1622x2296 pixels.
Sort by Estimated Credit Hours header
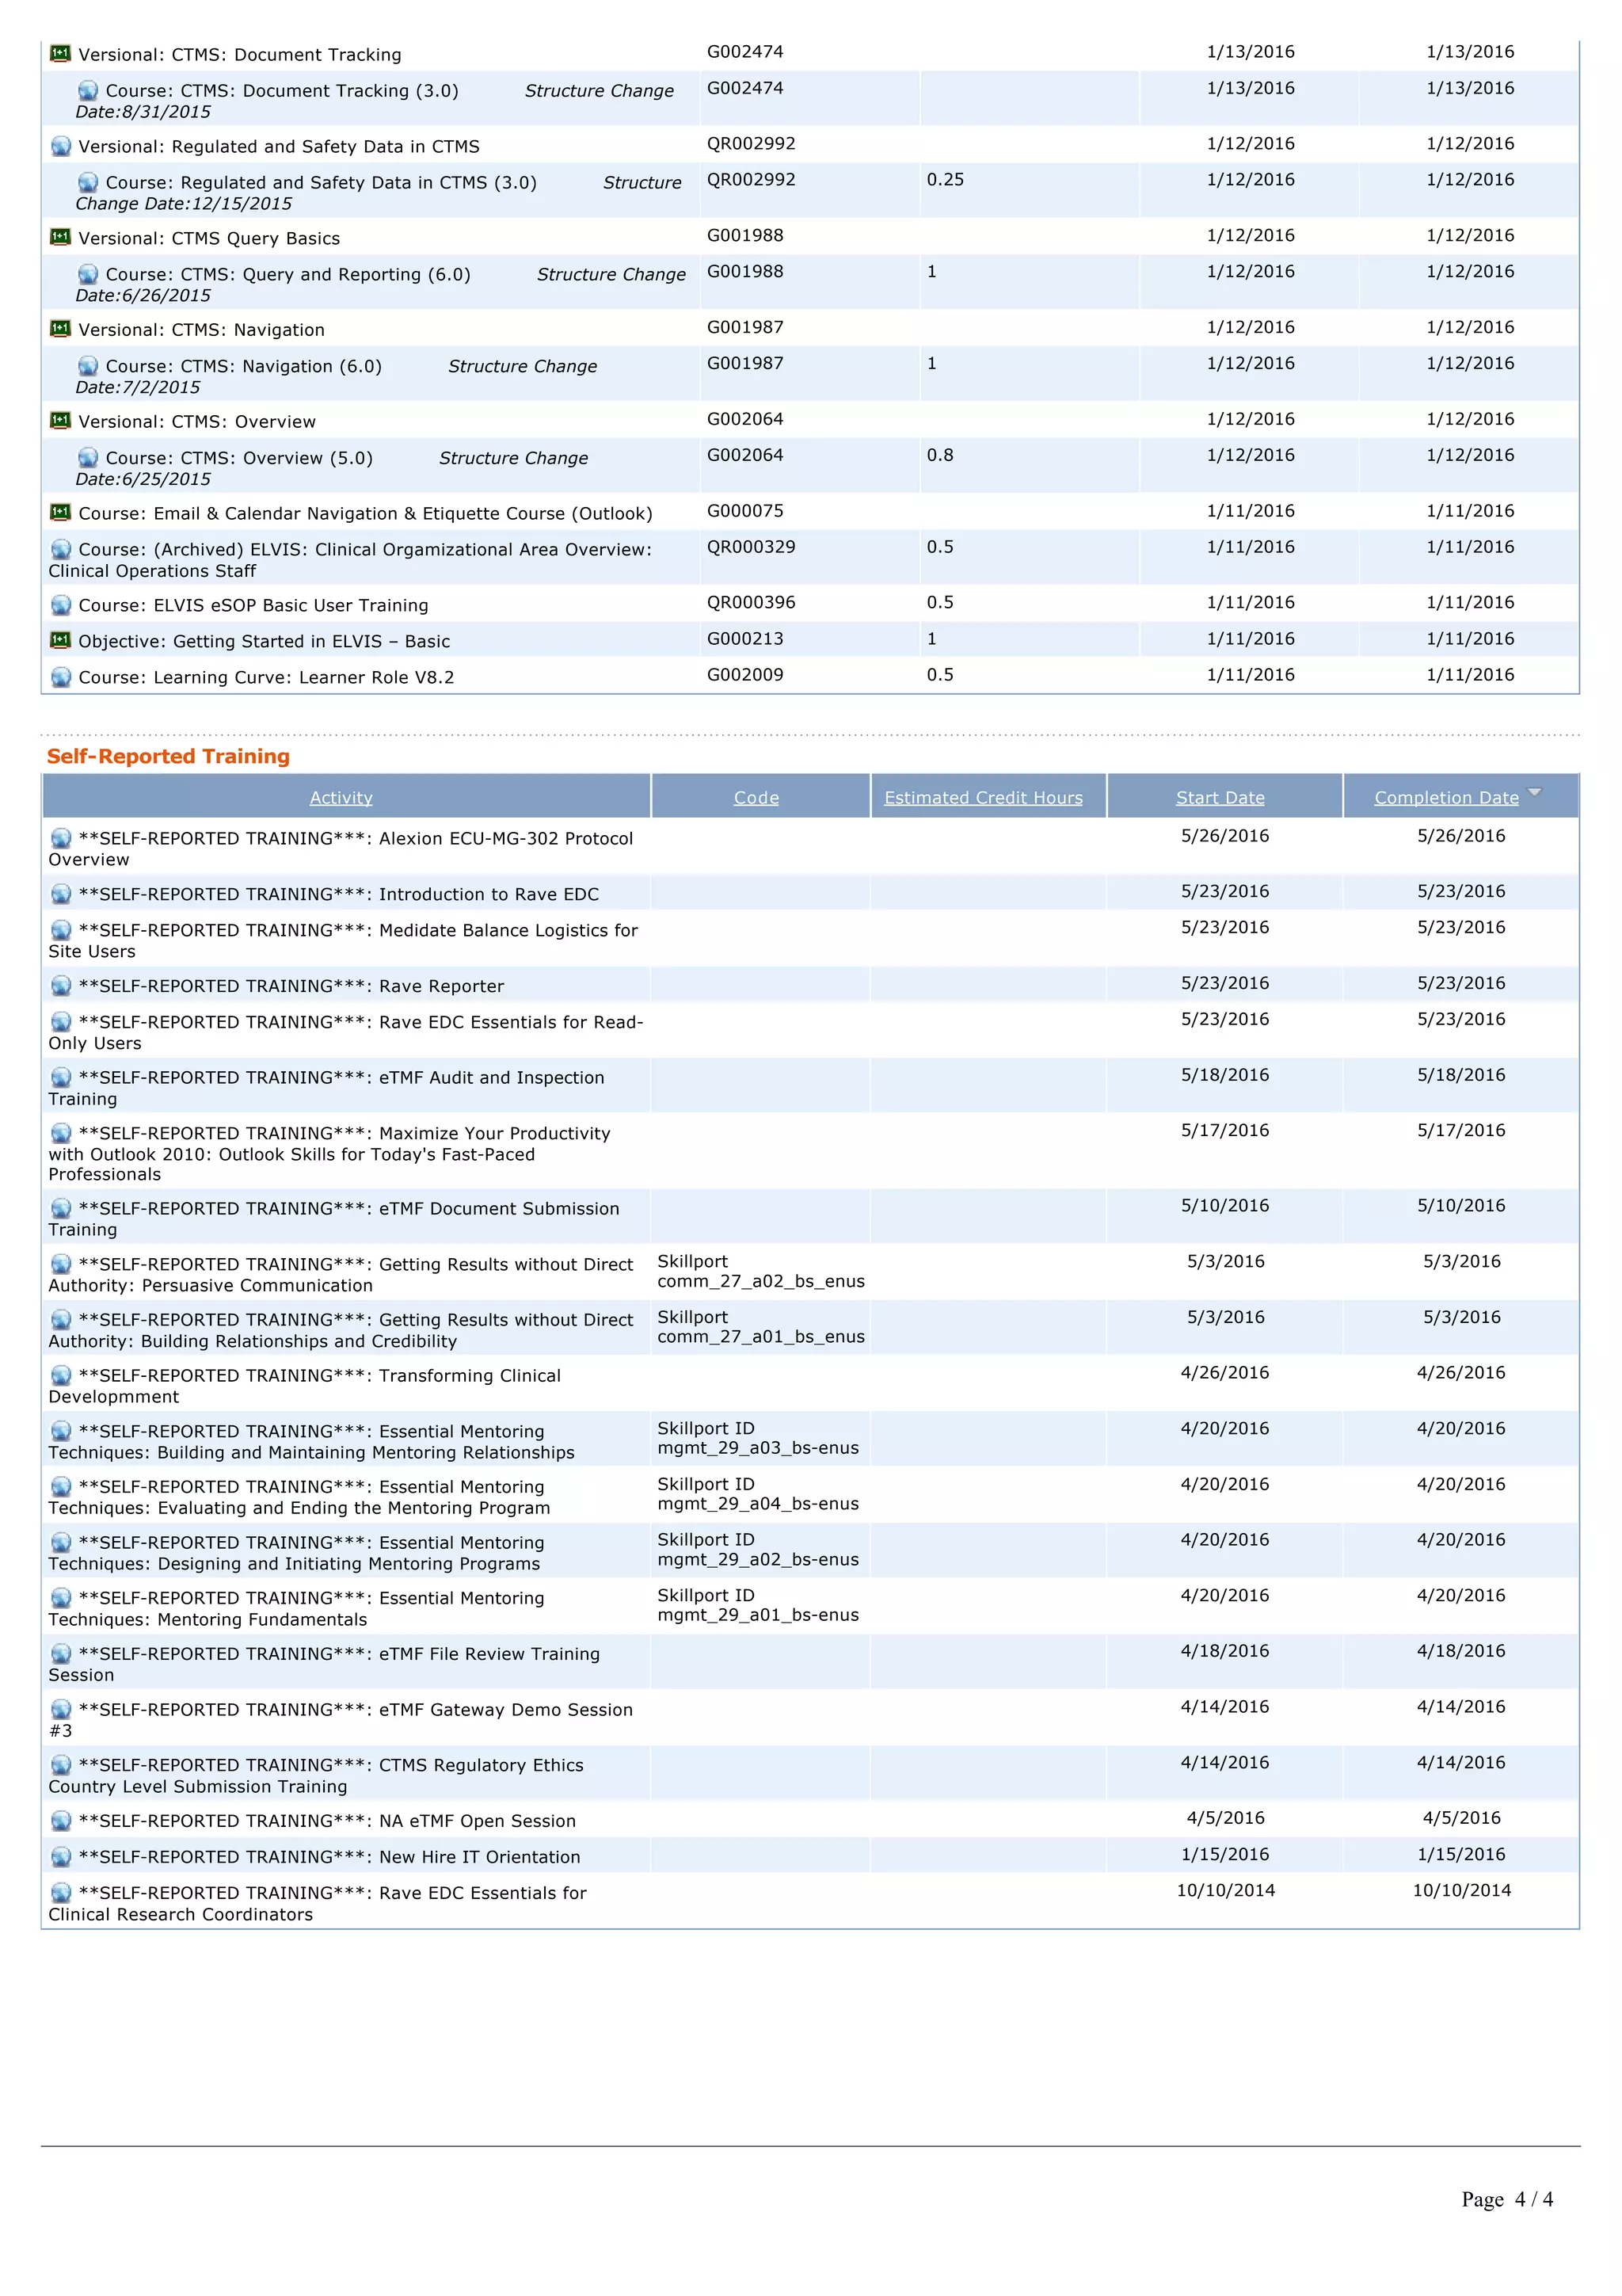982,798
